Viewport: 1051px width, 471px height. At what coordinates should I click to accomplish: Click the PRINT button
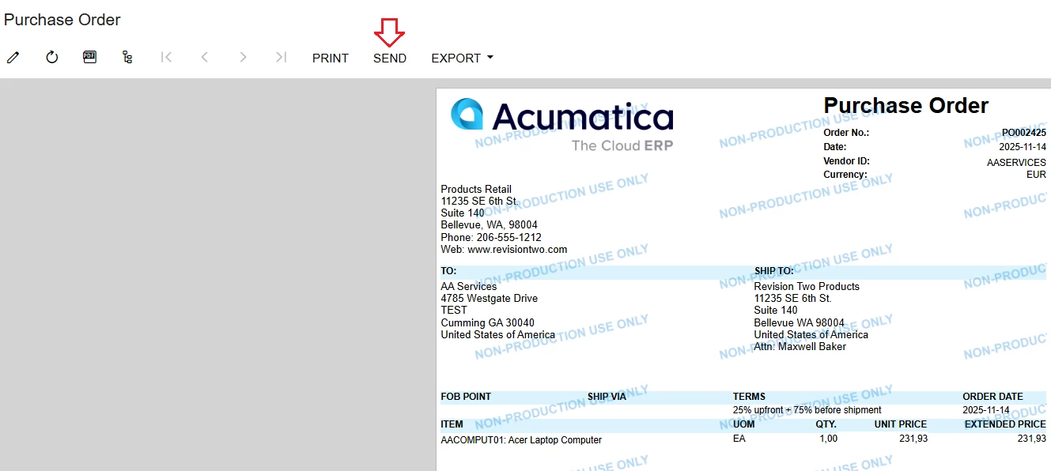[331, 58]
